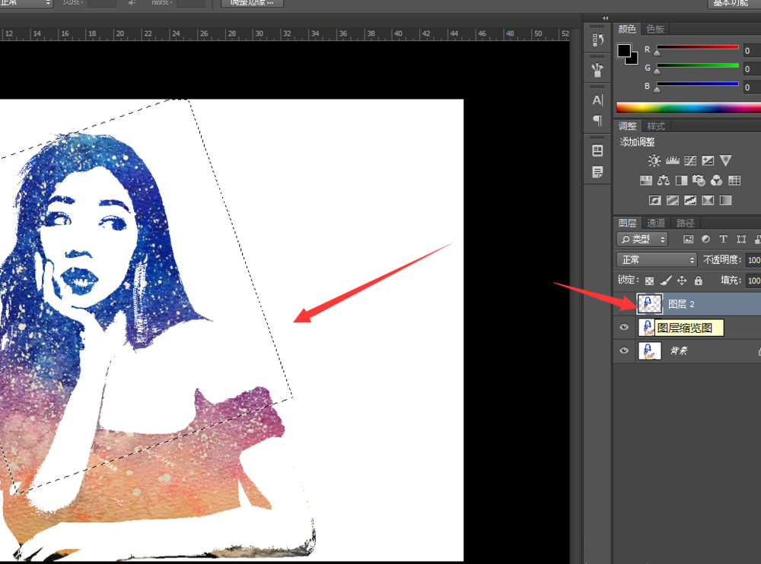Switch to the 通道 (Channels) tab

[x=656, y=223]
